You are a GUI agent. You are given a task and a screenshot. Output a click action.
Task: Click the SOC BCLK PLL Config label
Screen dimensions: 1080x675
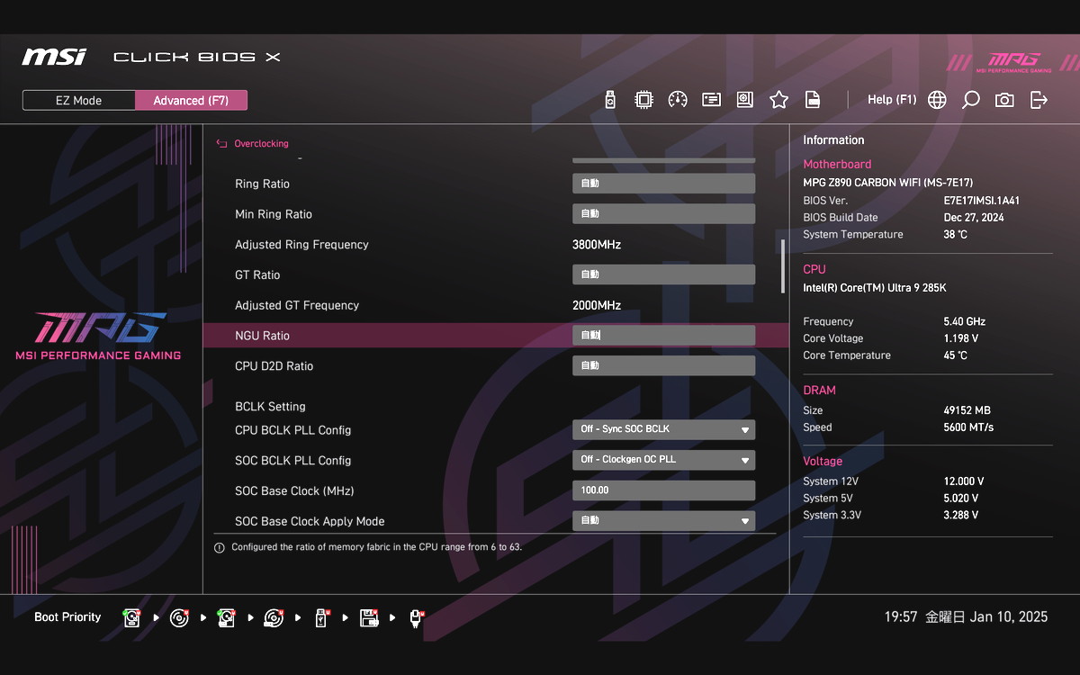[292, 461]
